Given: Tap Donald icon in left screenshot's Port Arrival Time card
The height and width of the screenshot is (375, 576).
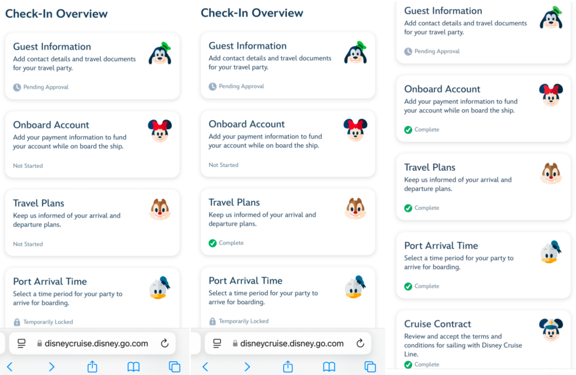Looking at the screenshot, I should coord(160,288).
